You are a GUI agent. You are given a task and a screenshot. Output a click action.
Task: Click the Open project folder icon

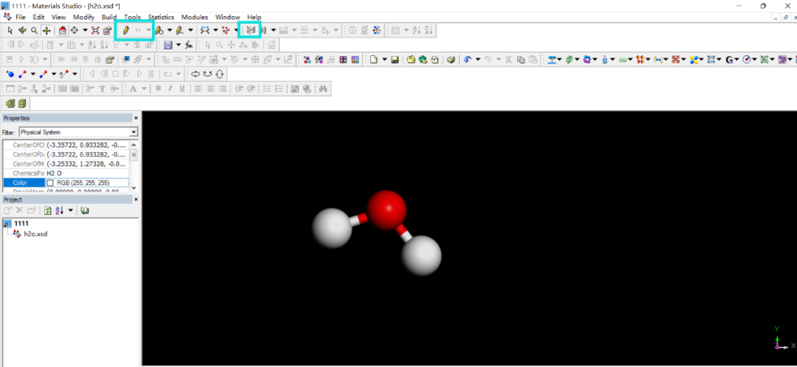(x=411, y=60)
